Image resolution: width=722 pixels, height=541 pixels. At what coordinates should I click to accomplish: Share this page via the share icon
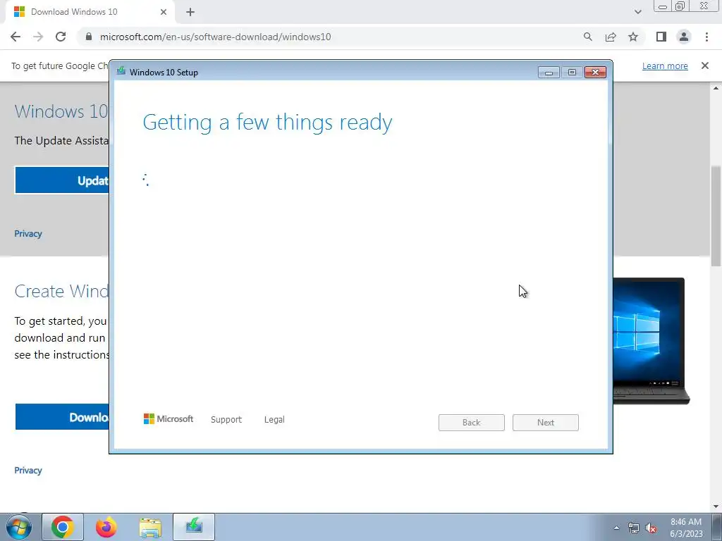point(611,37)
